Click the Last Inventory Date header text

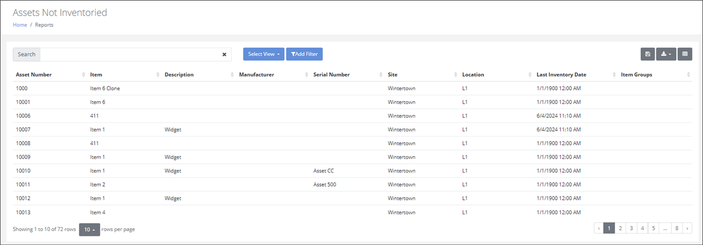coord(561,75)
